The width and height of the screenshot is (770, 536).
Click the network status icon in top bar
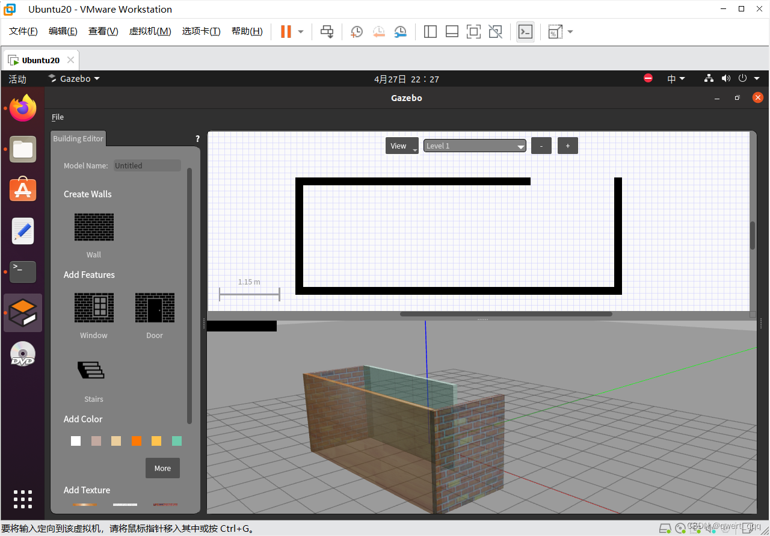click(x=709, y=79)
